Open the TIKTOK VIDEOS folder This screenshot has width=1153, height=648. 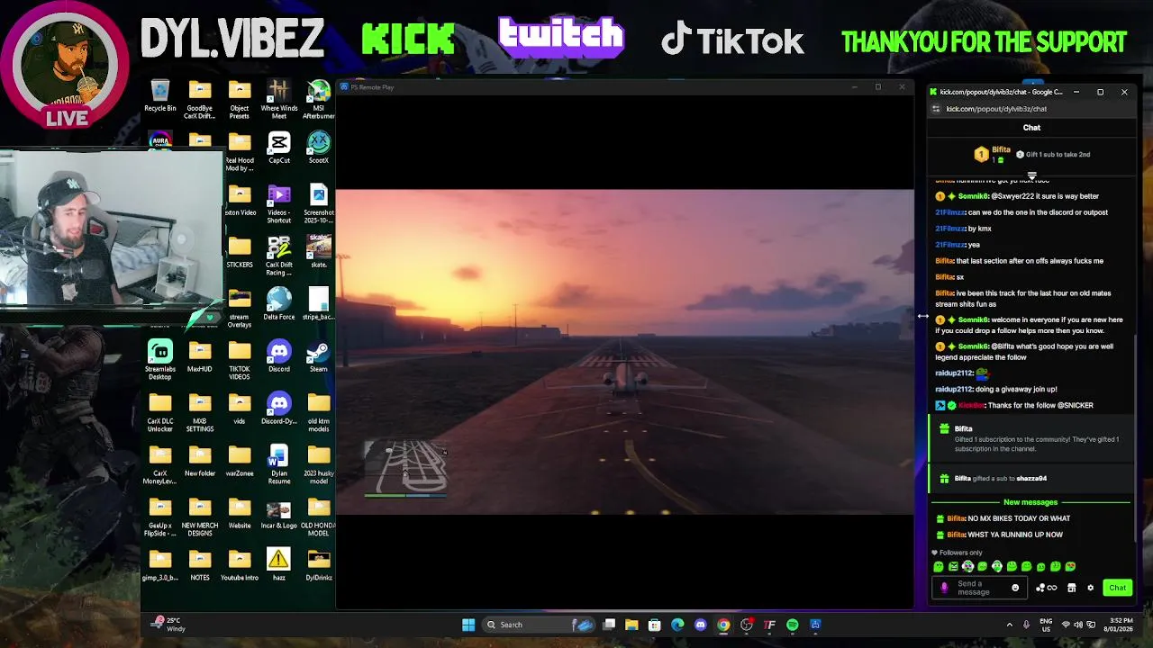pyautogui.click(x=240, y=360)
